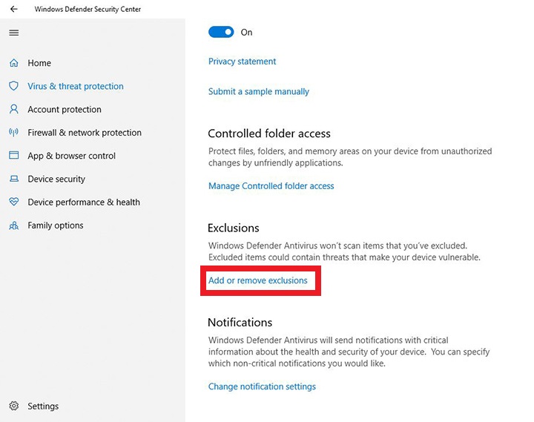
Task: Open Family options from the sidebar
Action: [x=56, y=225]
